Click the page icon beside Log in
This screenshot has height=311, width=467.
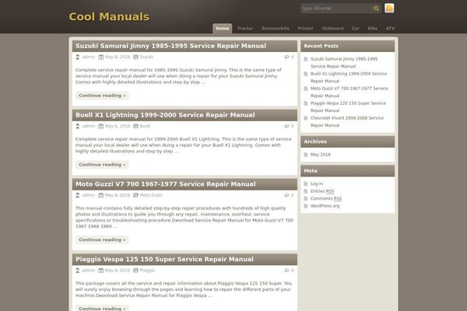[306, 183]
